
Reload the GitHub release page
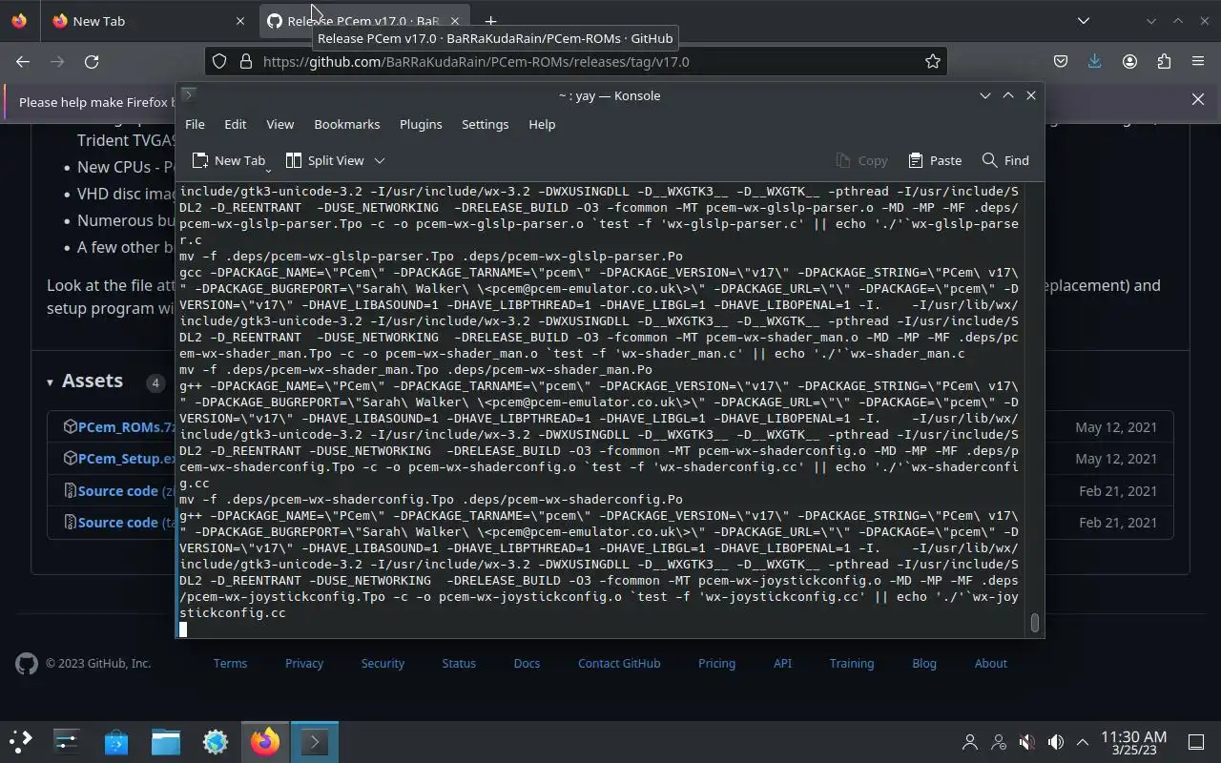[x=92, y=61]
